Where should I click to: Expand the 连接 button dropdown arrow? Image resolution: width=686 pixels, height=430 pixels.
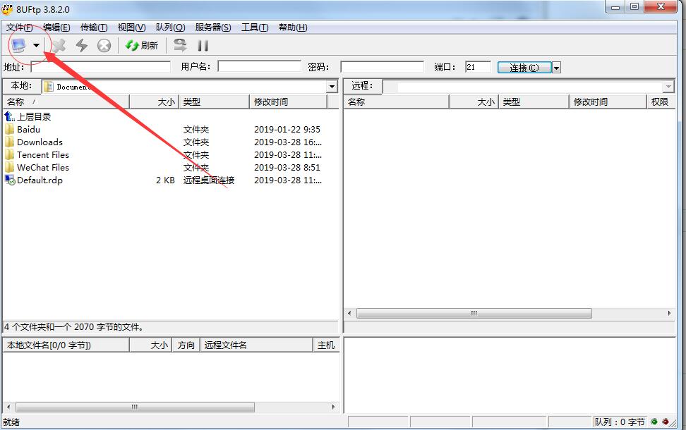556,68
